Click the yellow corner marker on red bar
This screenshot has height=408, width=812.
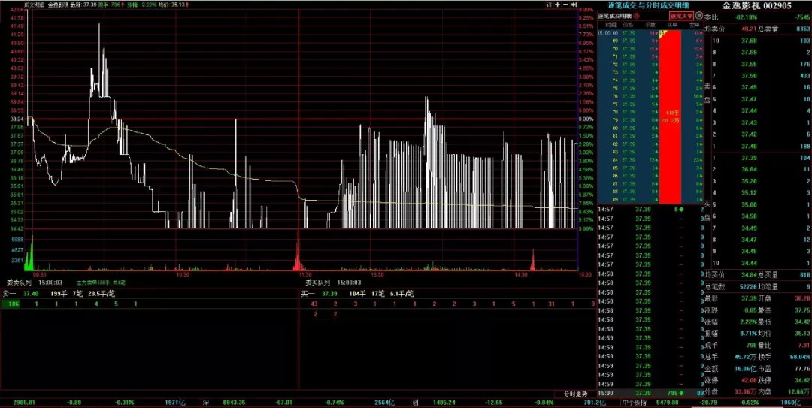663,34
